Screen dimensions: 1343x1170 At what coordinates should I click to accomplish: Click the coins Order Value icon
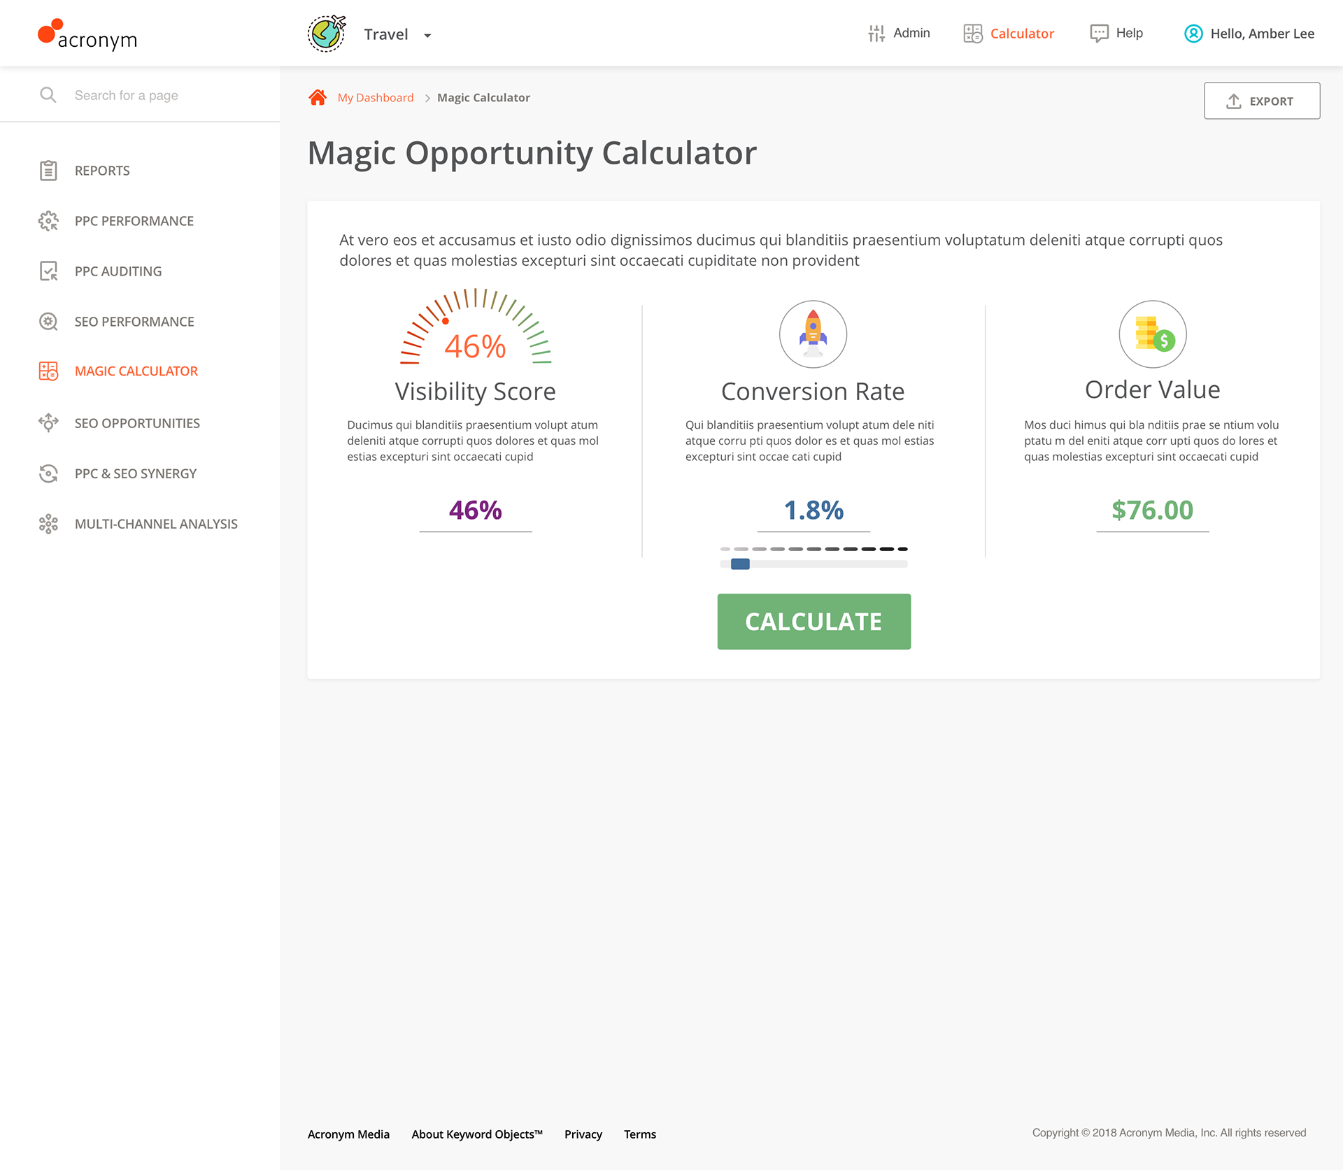point(1152,334)
